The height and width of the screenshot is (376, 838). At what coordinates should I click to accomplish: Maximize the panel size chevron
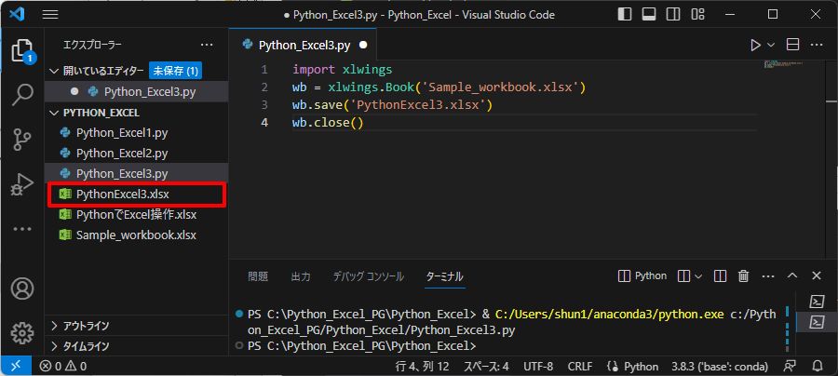click(x=792, y=276)
